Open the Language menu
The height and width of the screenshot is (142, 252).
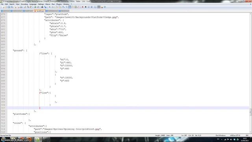33,4
